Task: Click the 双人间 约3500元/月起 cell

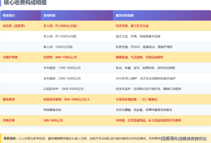Action: click(60, 36)
